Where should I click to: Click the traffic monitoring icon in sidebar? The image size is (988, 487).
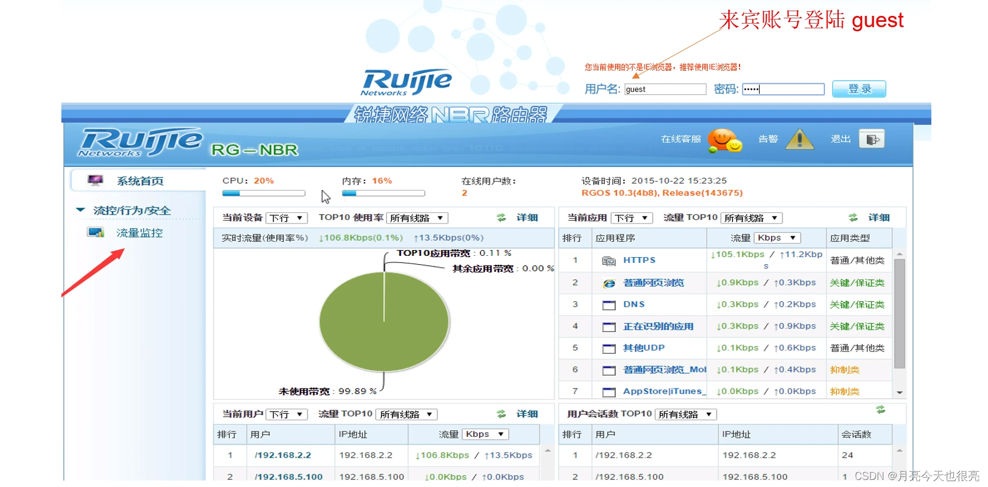[96, 232]
